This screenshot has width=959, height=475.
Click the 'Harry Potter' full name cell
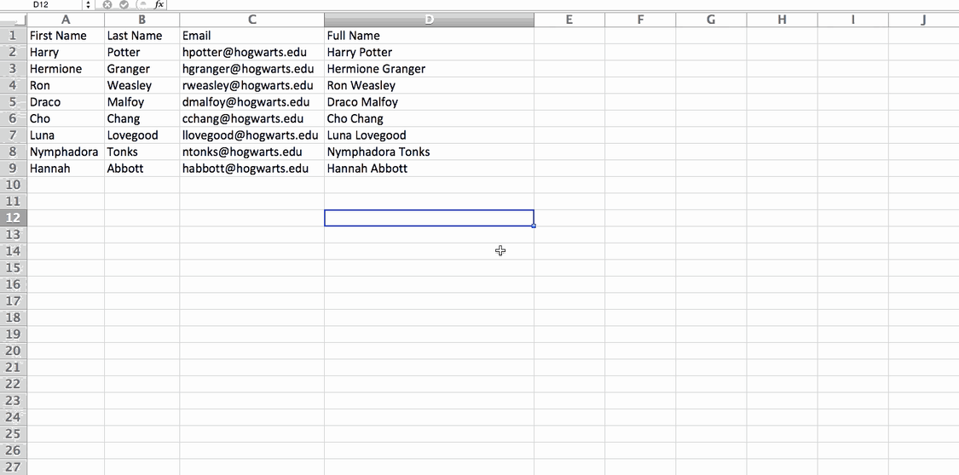430,52
